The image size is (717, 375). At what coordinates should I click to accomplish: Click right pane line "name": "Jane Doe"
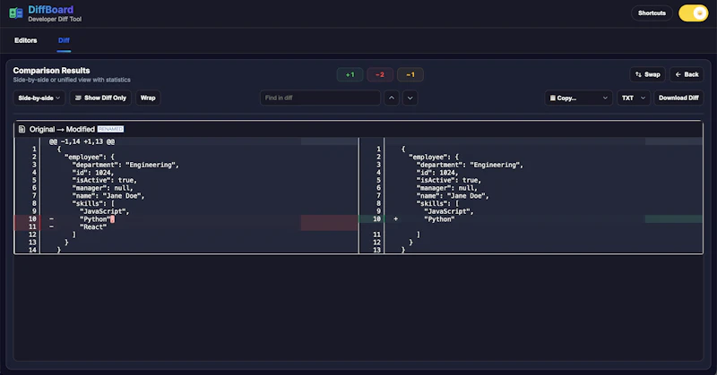point(453,196)
